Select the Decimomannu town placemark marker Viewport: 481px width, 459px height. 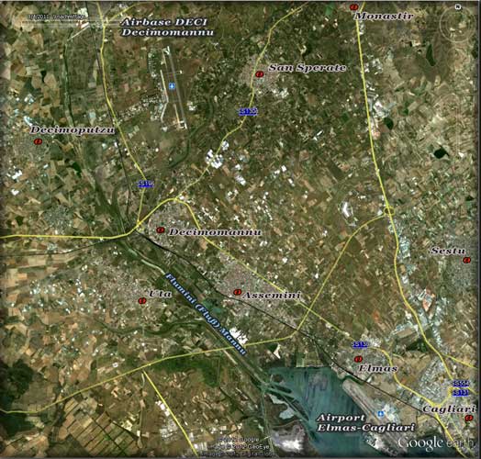coord(160,229)
